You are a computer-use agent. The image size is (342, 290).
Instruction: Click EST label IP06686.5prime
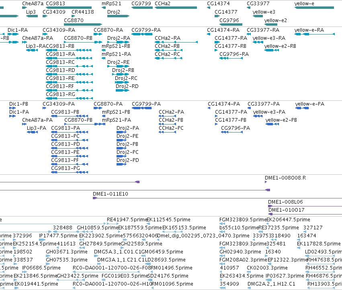41,268
